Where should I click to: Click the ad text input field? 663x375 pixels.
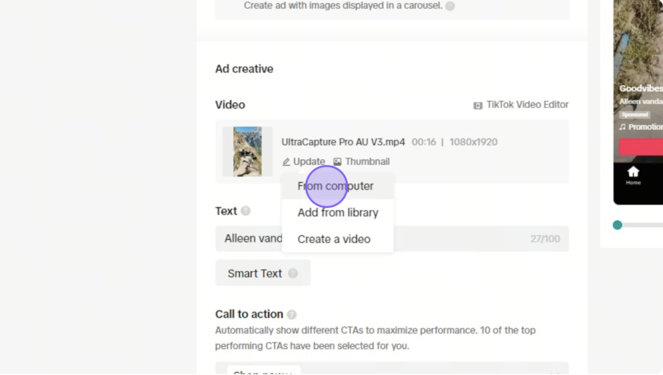click(x=392, y=239)
